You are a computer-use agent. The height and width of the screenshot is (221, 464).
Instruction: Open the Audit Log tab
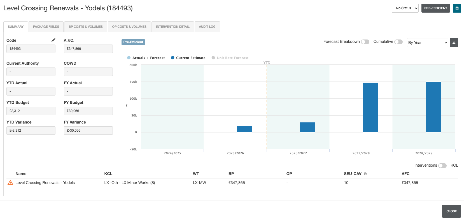[x=207, y=27]
